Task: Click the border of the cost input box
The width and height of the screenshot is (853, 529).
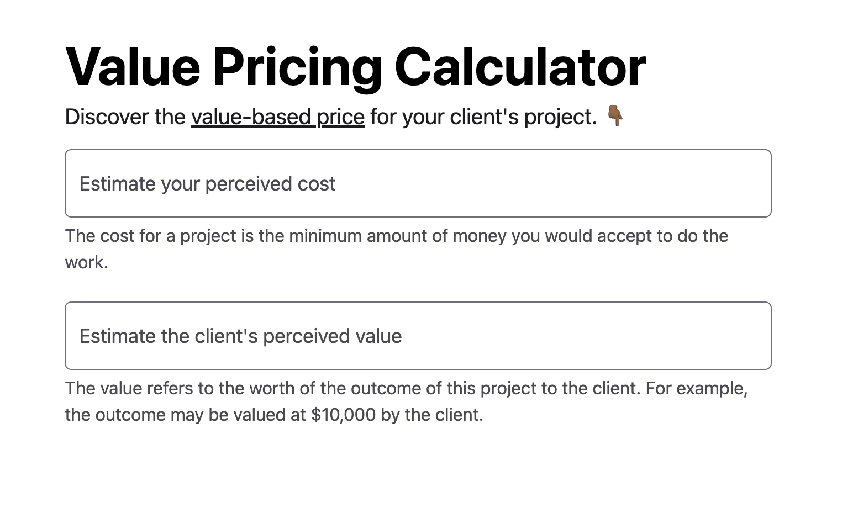Action: (418, 150)
